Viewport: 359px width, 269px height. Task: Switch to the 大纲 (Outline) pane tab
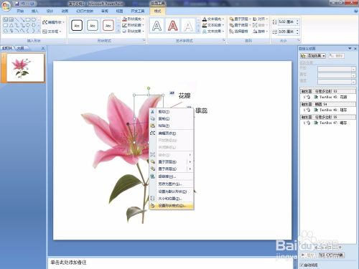[21, 48]
